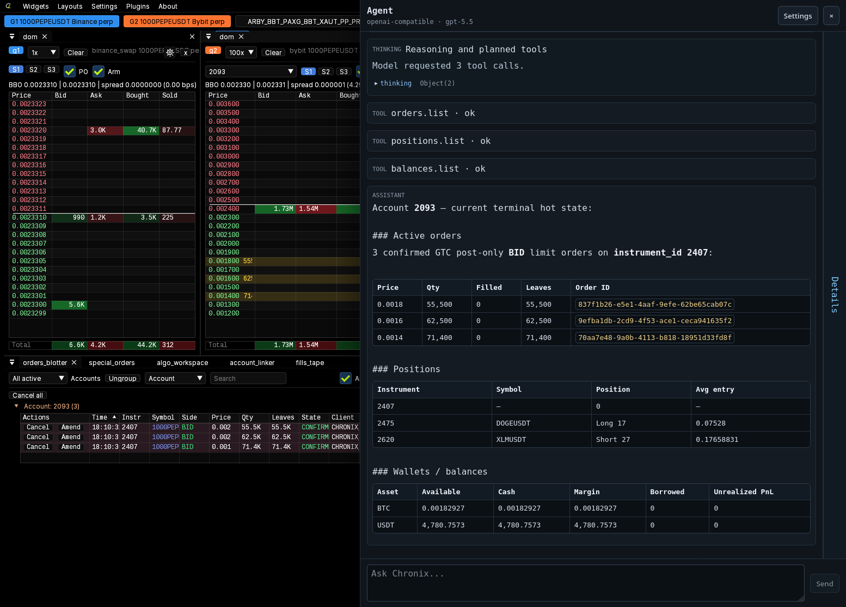The width and height of the screenshot is (846, 607).
Task: Select S2 in the right dom panel
Action: tap(326, 71)
